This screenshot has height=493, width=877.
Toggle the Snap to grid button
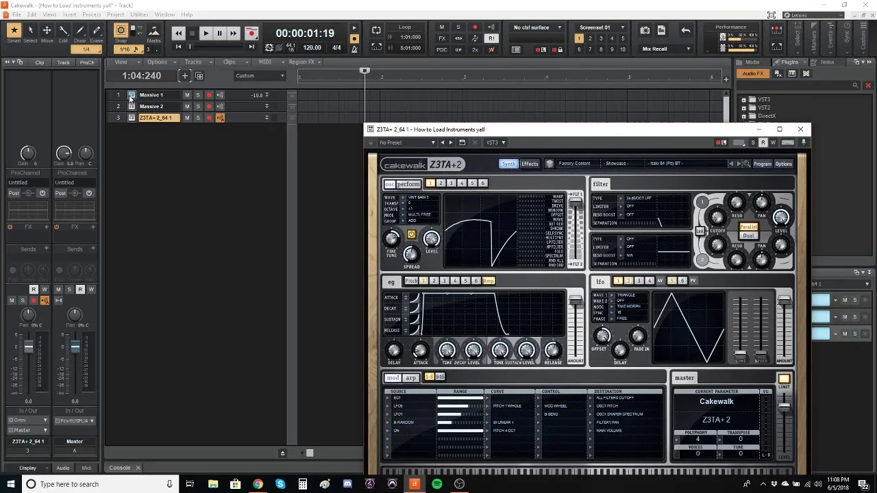coord(121,31)
